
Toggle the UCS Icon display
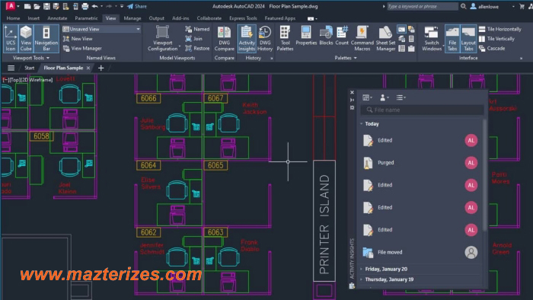pyautogui.click(x=11, y=38)
